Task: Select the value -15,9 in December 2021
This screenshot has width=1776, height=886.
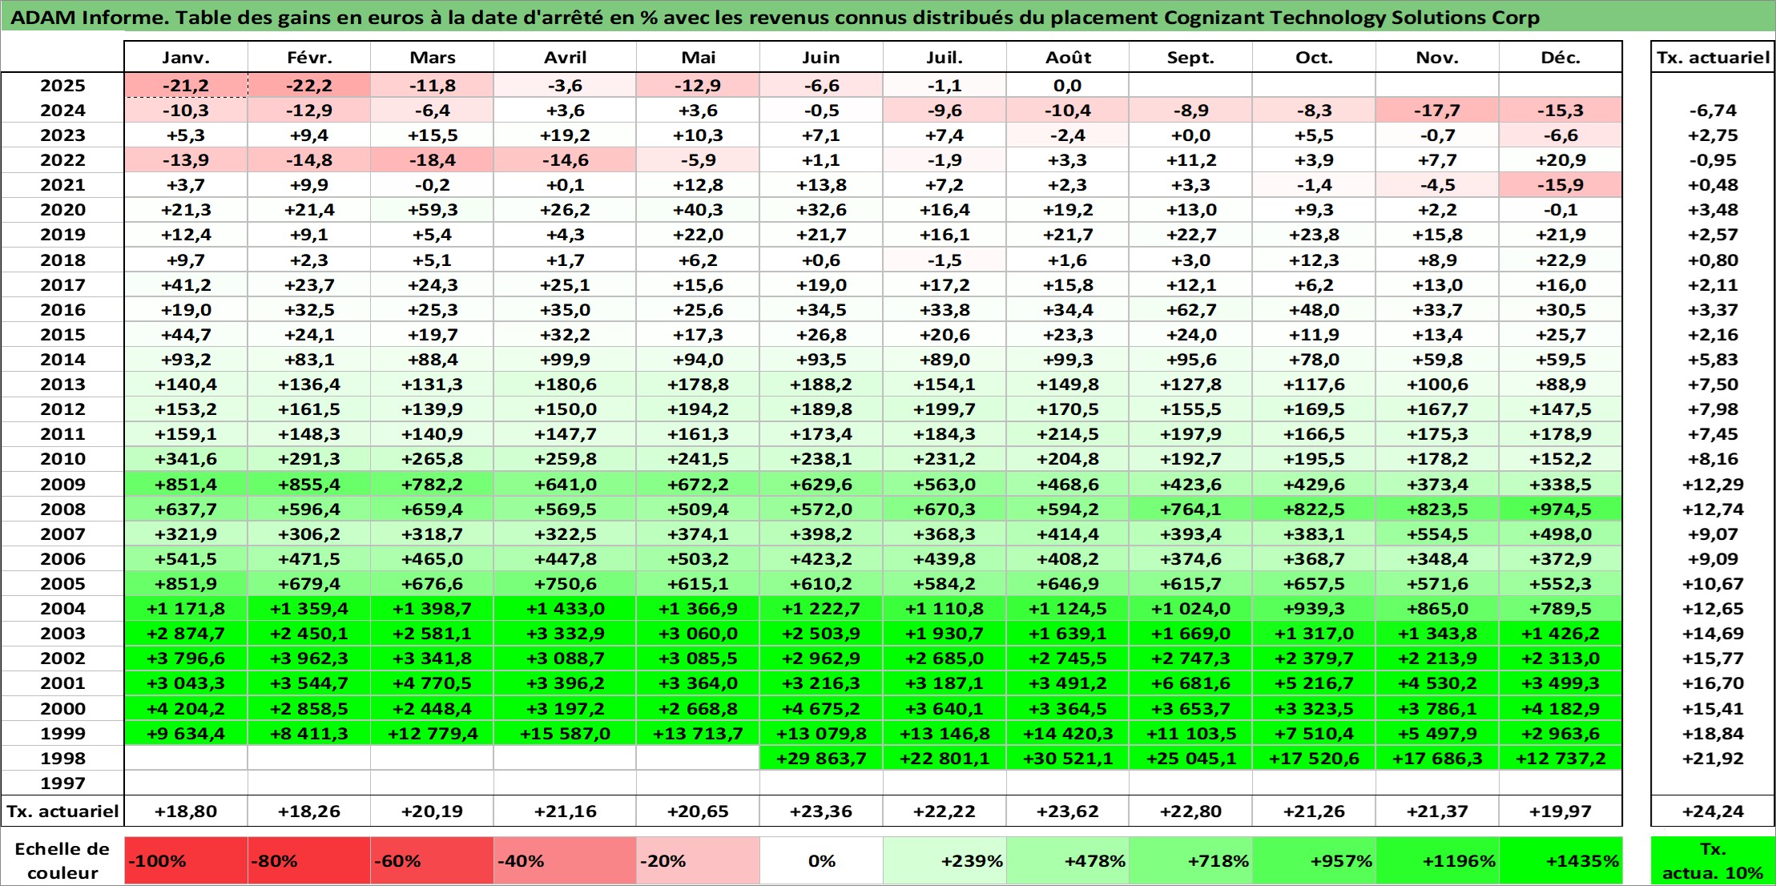Action: pos(1561,185)
